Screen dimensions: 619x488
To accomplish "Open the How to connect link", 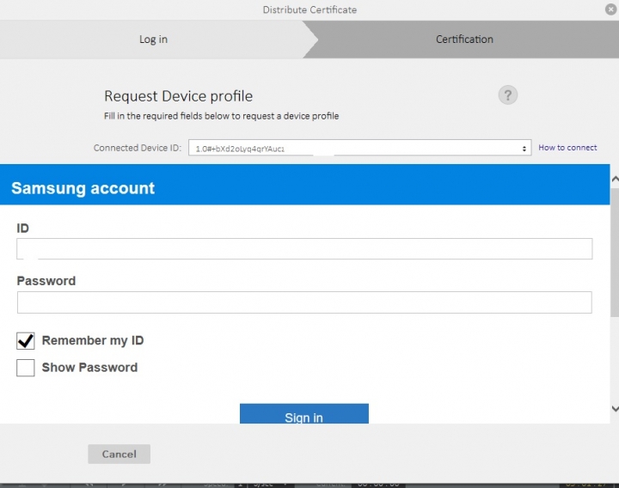I will (x=567, y=148).
